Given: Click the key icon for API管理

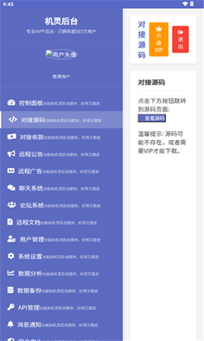Looking at the screenshot, I should [11, 307].
